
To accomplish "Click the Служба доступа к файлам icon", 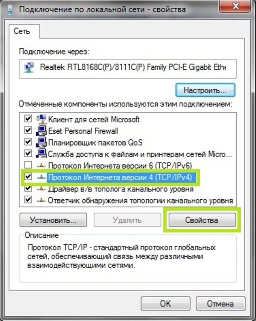I will 41,154.
